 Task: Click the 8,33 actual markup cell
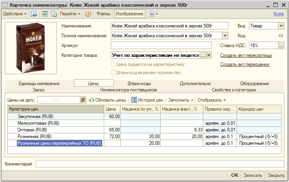tap(182, 130)
